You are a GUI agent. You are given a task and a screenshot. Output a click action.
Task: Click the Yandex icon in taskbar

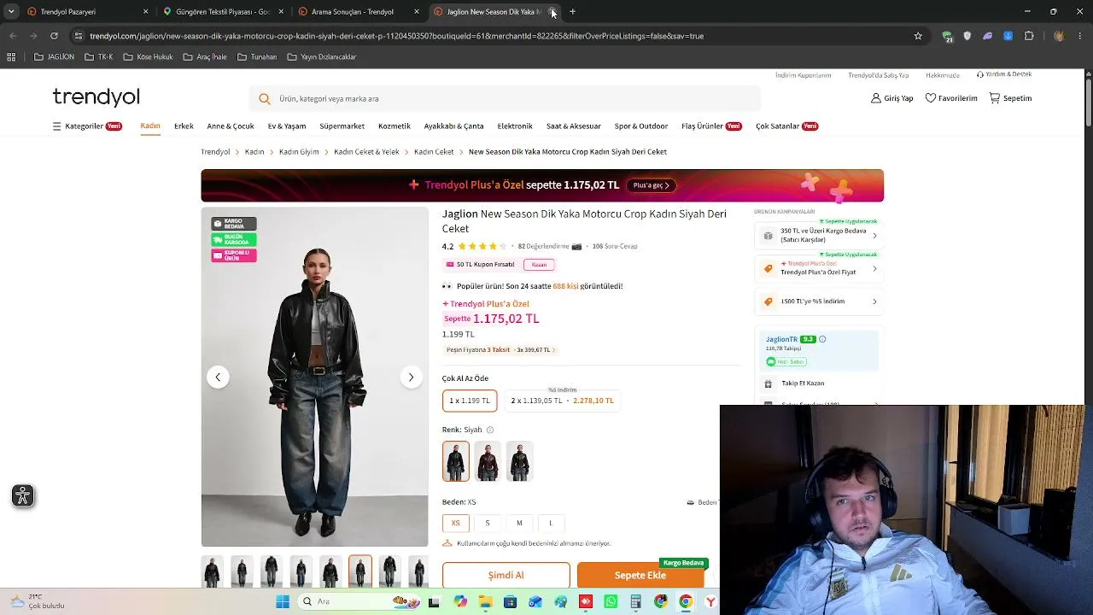(x=710, y=601)
